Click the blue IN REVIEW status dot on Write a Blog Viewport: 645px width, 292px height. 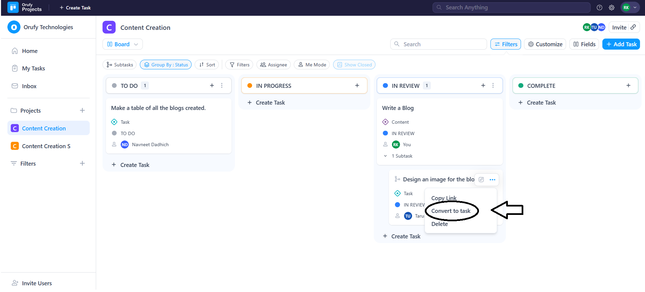[x=386, y=133]
